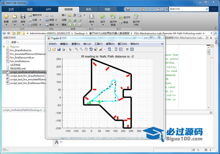Select the Pan hand tool in Figure 1
220x154 pixels.
86,49
